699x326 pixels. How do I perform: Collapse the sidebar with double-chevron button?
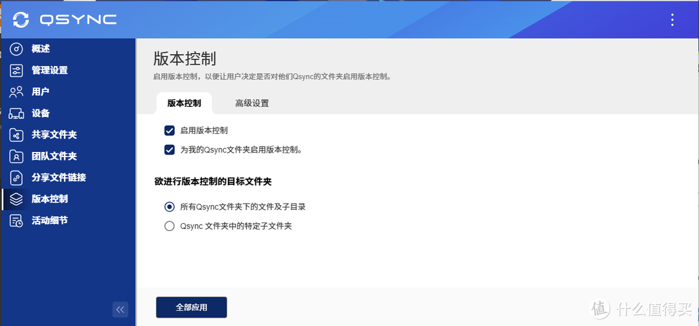click(120, 310)
